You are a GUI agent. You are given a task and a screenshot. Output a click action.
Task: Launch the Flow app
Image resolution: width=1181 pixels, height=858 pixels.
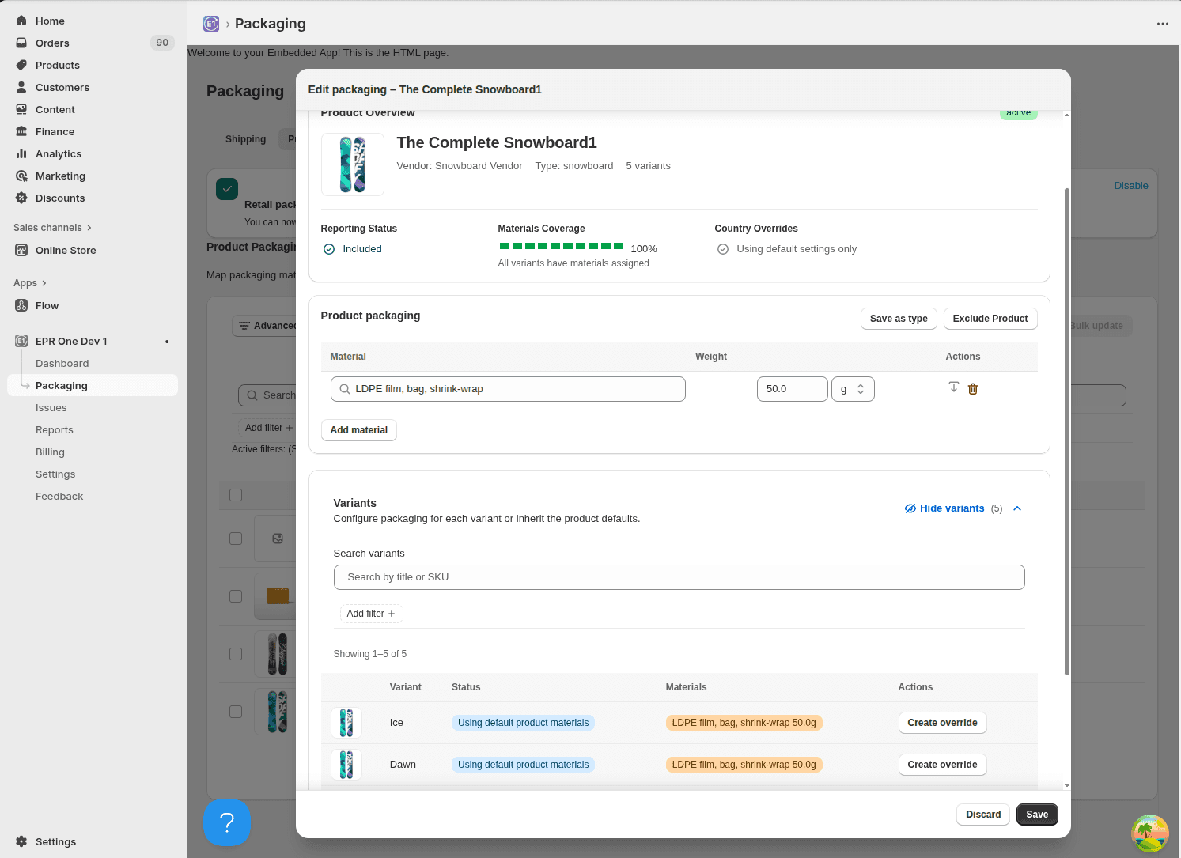coord(47,305)
